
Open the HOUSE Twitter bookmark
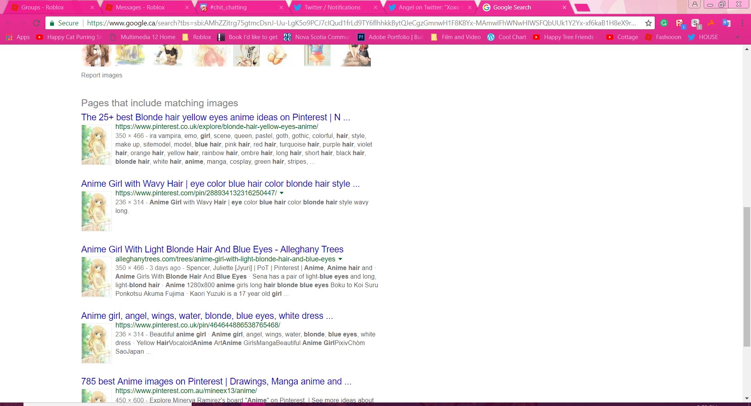[x=703, y=37]
